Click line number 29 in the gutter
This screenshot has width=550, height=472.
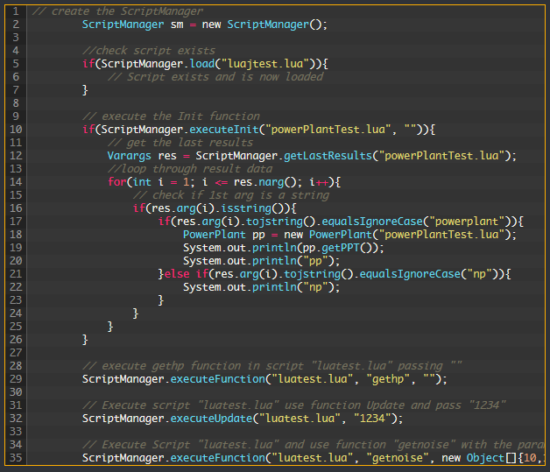16,379
